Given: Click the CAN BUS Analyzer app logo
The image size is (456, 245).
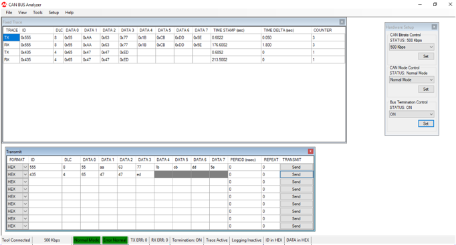Looking at the screenshot, I should pos(4,5).
